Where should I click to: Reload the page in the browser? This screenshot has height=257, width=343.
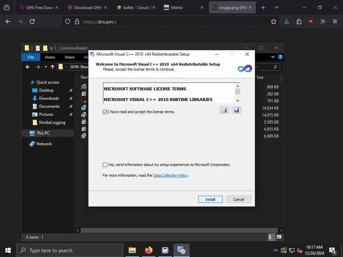[x=32, y=21]
